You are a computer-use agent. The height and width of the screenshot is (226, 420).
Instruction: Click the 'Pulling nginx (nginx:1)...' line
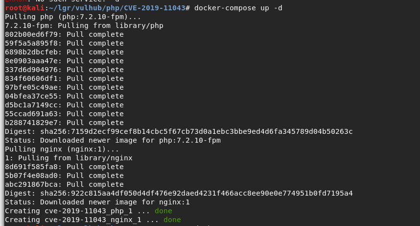pos(62,150)
